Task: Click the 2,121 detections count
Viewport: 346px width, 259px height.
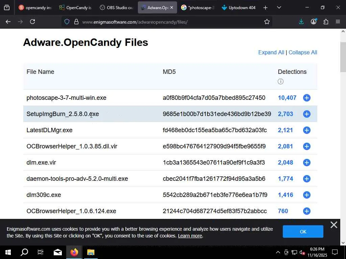Action: (285, 130)
